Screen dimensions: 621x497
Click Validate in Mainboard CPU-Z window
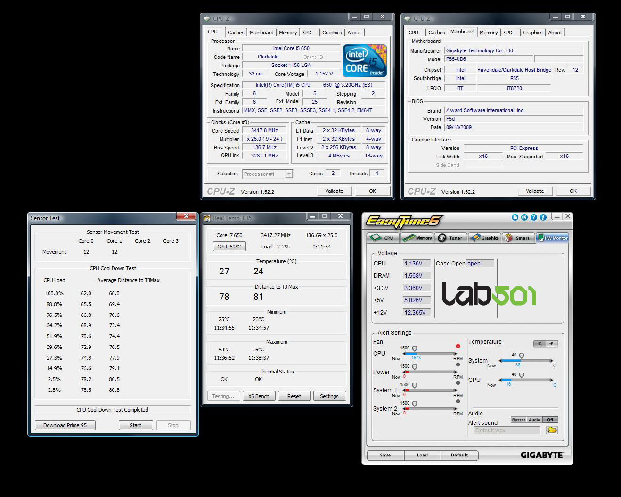coord(535,191)
